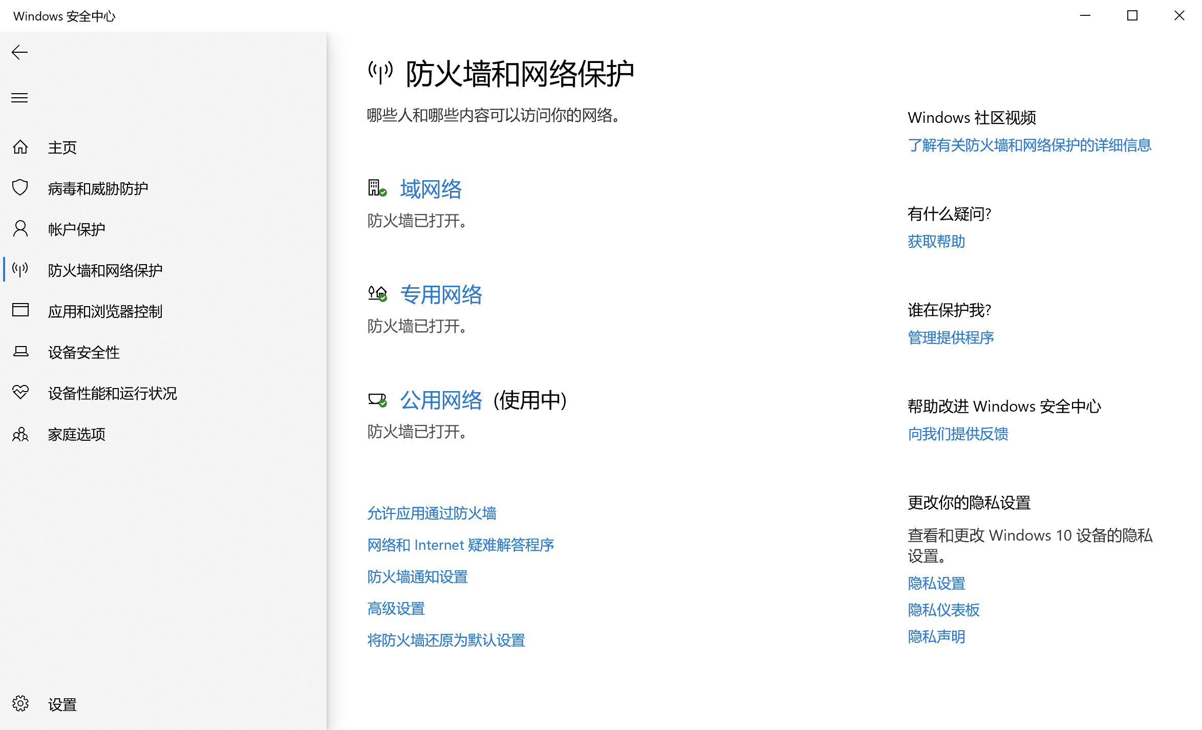1202x730 pixels.
Task: Click the antenna icon in the page heading
Action: (x=380, y=73)
